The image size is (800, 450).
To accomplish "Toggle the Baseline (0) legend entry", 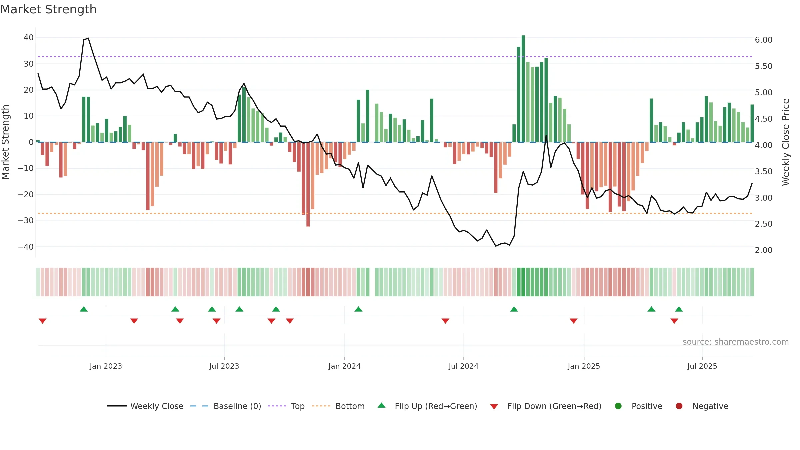I will pos(226,406).
